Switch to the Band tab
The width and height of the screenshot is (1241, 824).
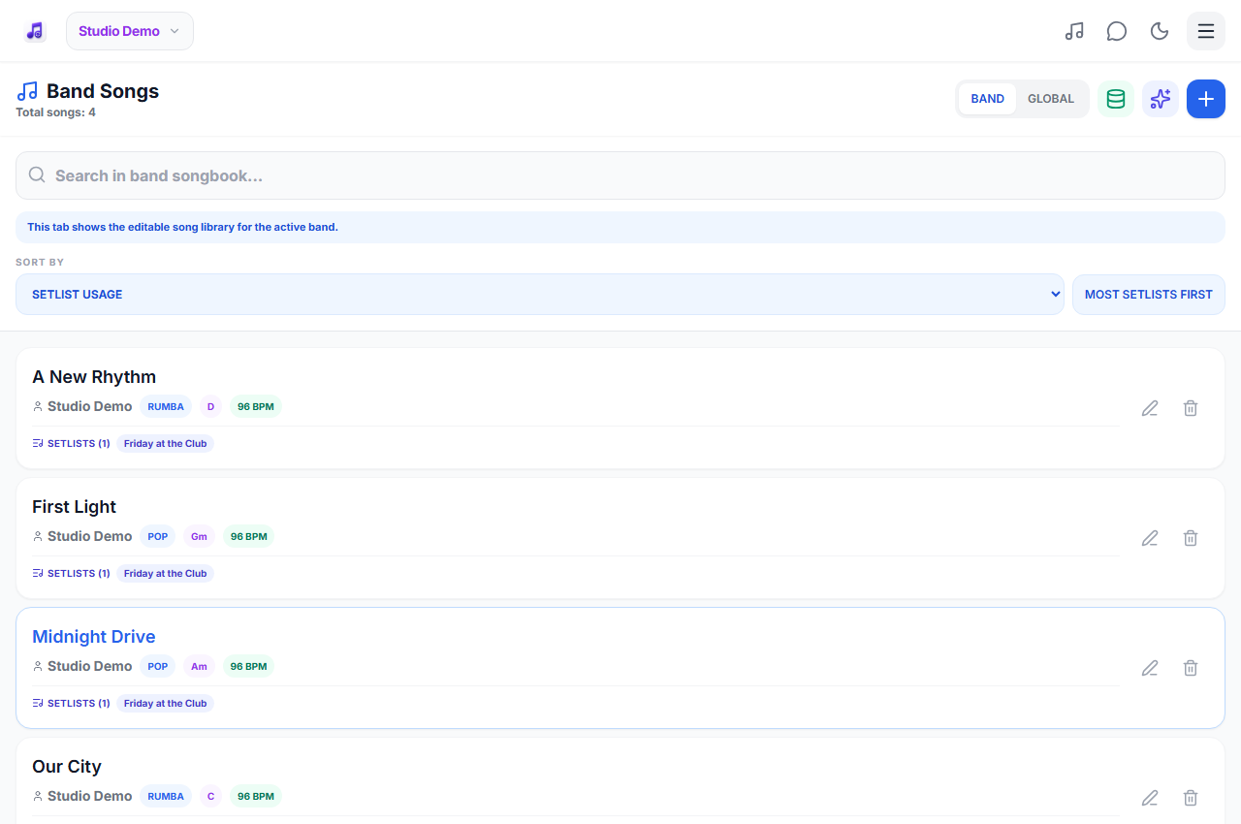[x=988, y=99]
